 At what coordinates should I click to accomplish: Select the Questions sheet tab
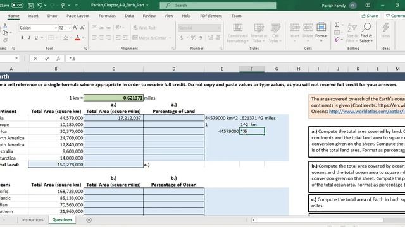coord(62,220)
